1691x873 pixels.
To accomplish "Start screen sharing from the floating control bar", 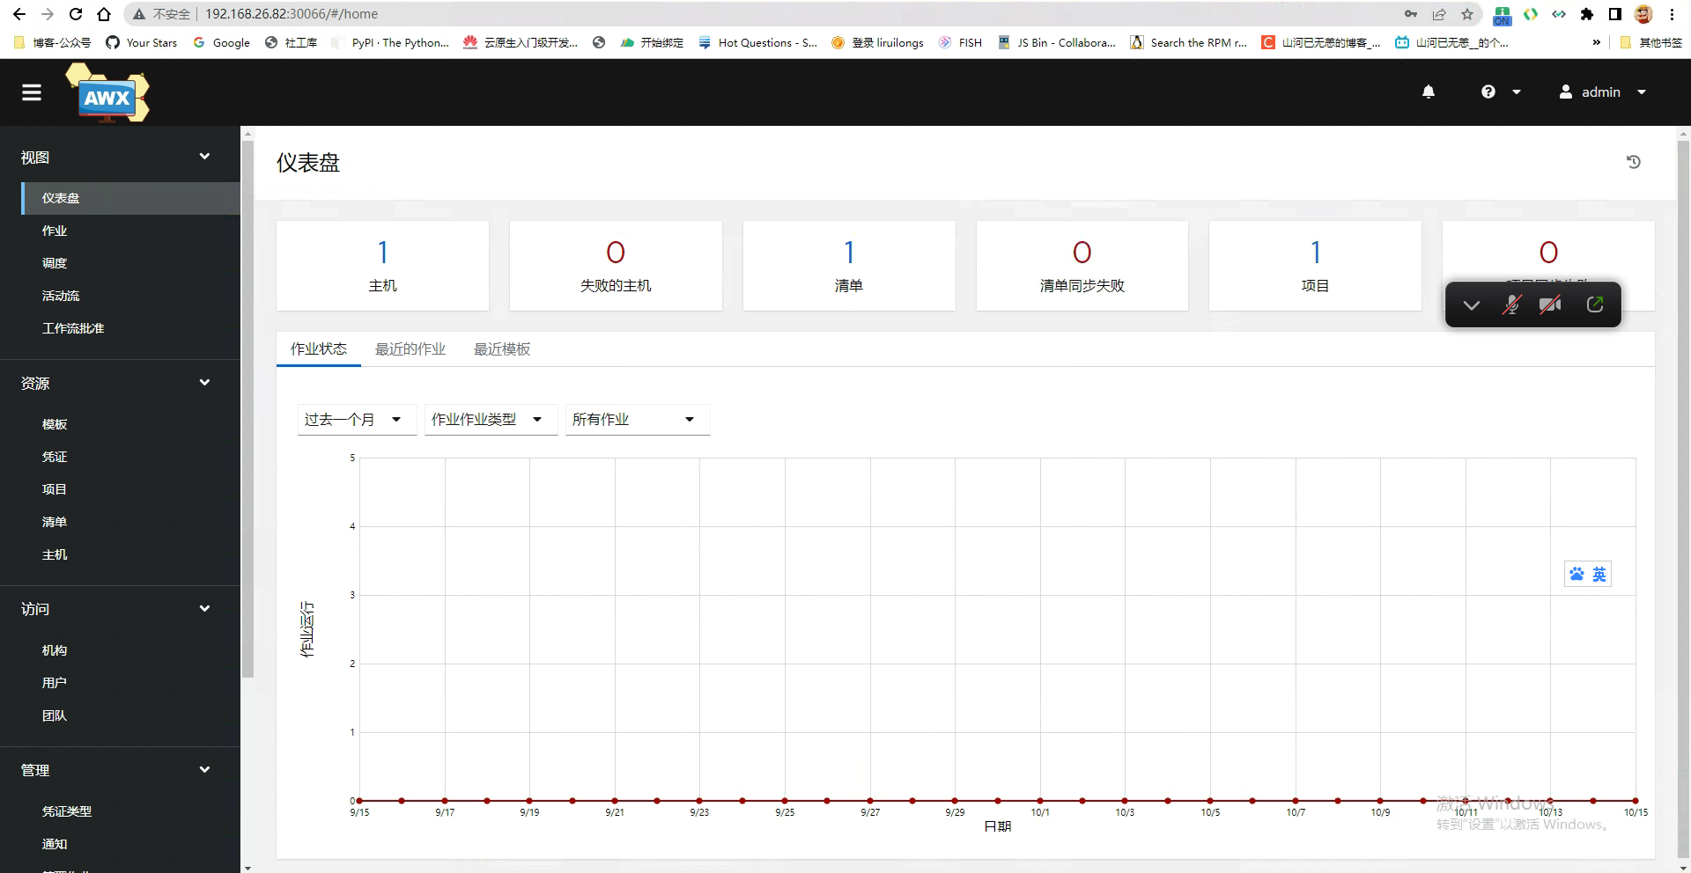I will (x=1597, y=304).
